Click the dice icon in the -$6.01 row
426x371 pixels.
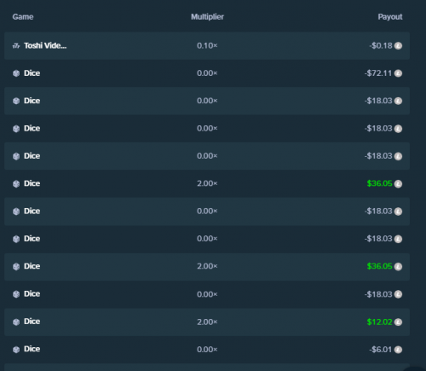coord(16,350)
